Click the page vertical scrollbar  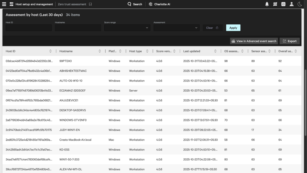click(306, 103)
